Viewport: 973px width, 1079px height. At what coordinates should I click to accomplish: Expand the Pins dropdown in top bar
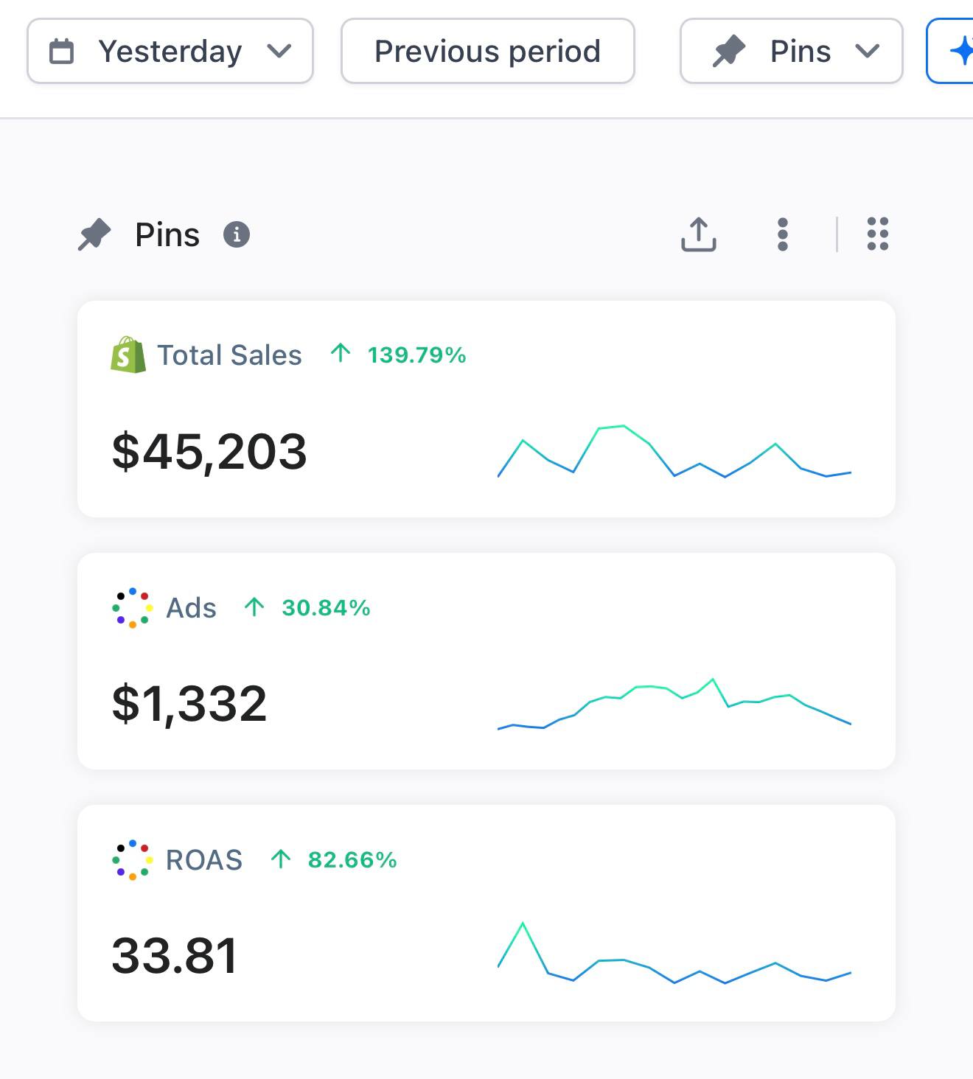tap(792, 51)
